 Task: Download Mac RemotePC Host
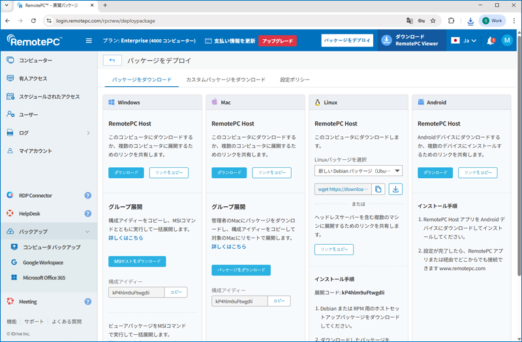coord(229,172)
